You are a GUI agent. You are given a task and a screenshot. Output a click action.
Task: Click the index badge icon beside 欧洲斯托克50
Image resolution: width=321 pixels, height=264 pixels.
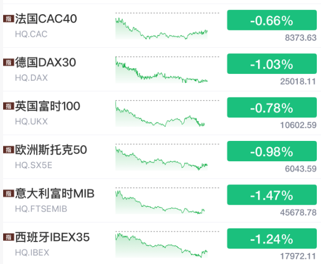click(8, 150)
